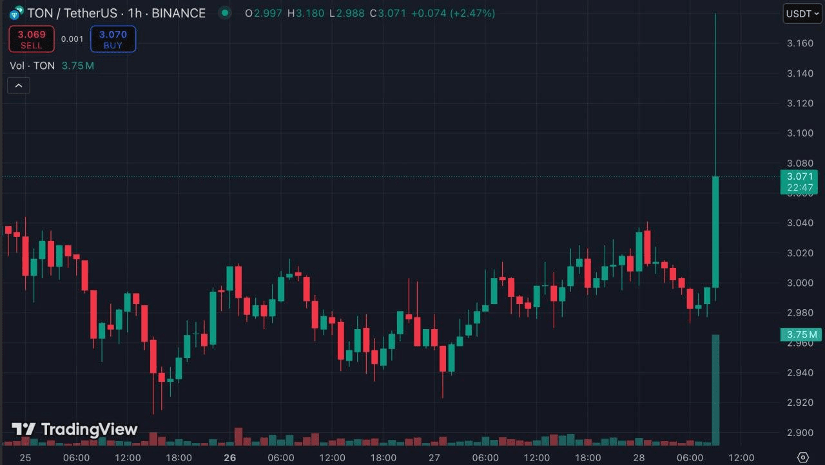Click the 3.75 M volume axis label
This screenshot has width=825, height=465.
pyautogui.click(x=800, y=334)
